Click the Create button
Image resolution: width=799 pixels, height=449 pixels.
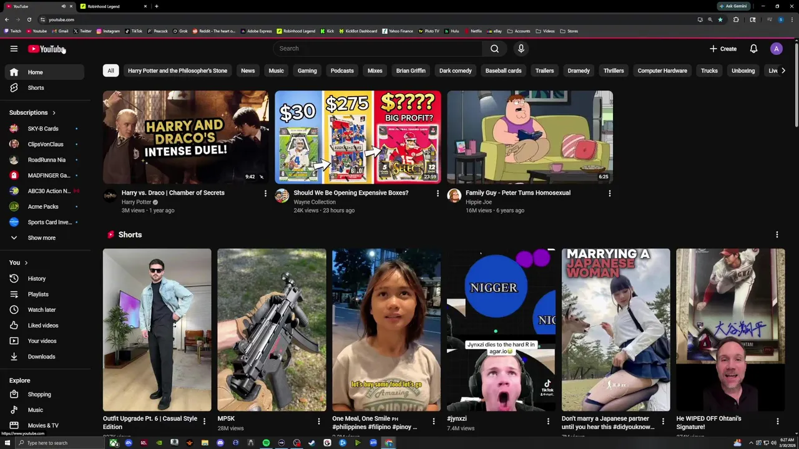pyautogui.click(x=723, y=49)
